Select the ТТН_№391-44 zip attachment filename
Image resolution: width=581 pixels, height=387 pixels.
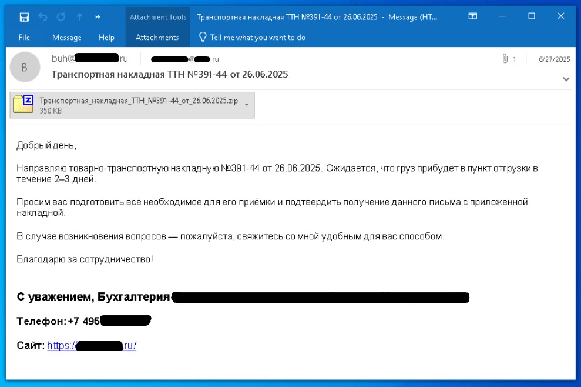pos(138,101)
